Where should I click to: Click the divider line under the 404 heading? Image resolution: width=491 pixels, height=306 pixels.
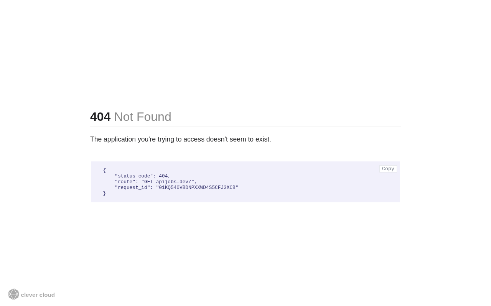point(245,127)
